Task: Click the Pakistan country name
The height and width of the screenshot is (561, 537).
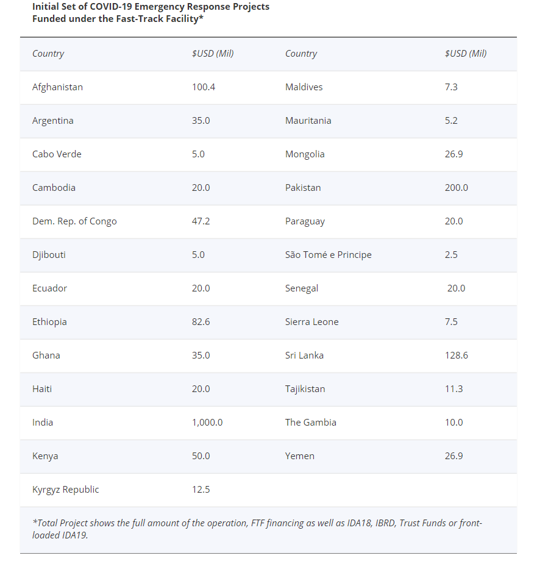Action: pos(303,188)
